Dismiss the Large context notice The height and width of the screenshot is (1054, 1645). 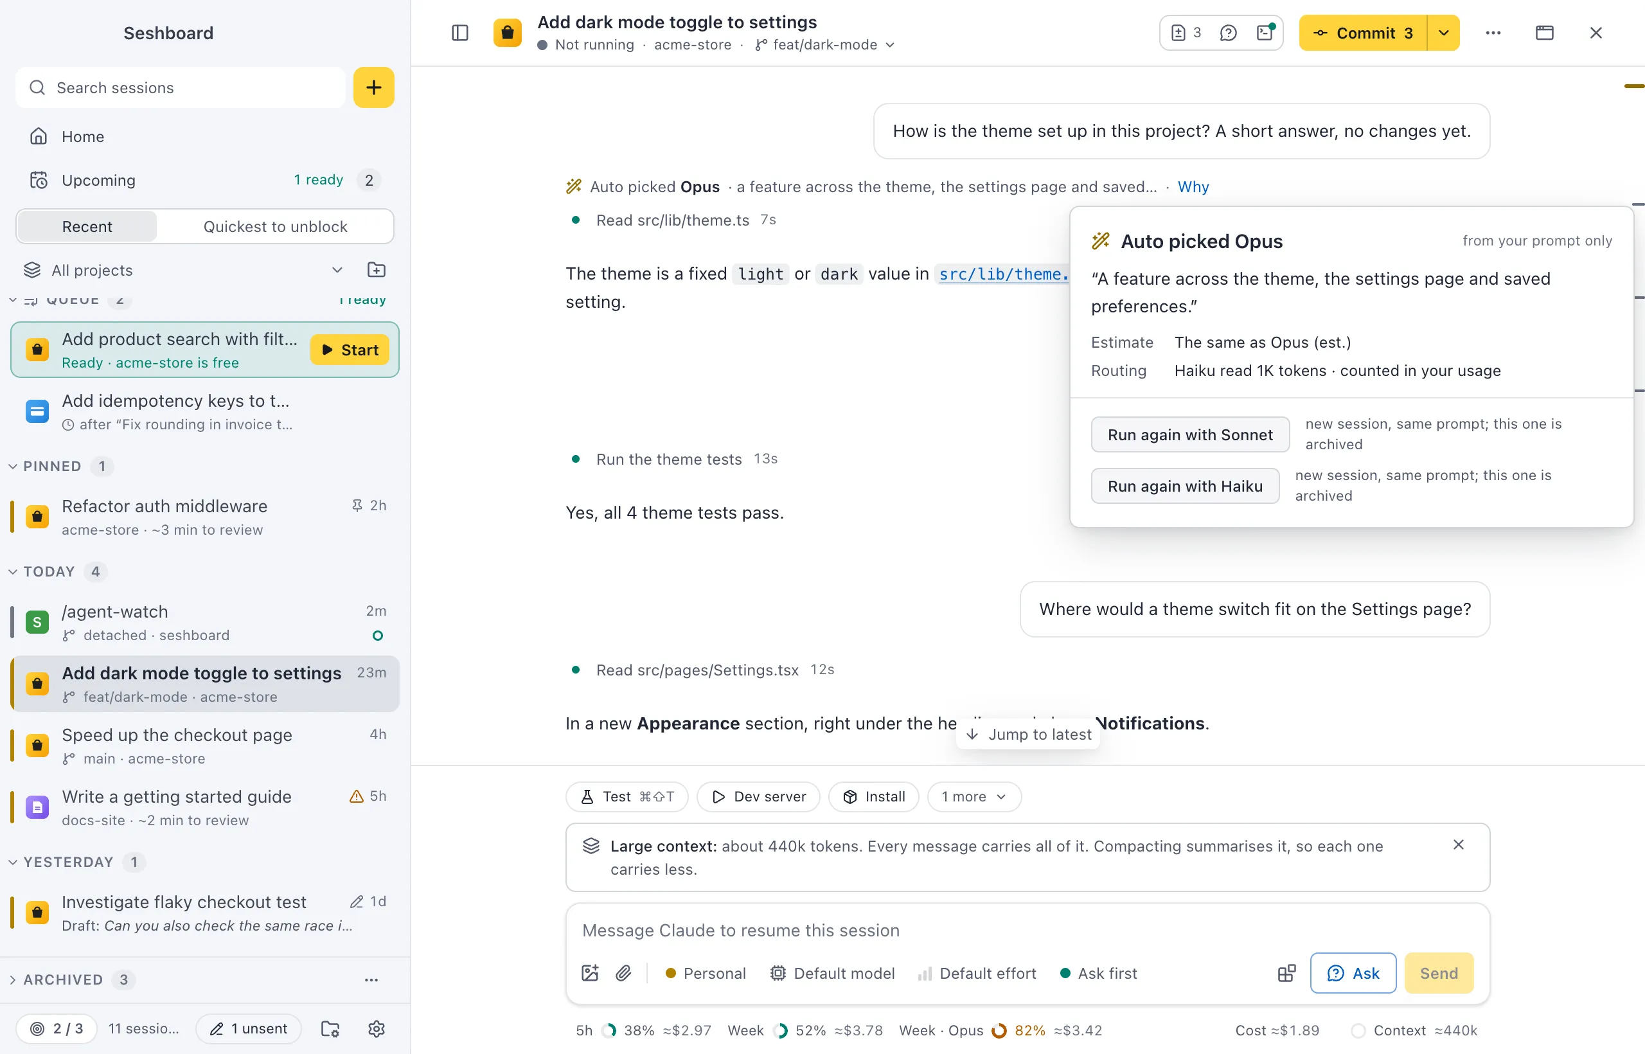pos(1458,845)
